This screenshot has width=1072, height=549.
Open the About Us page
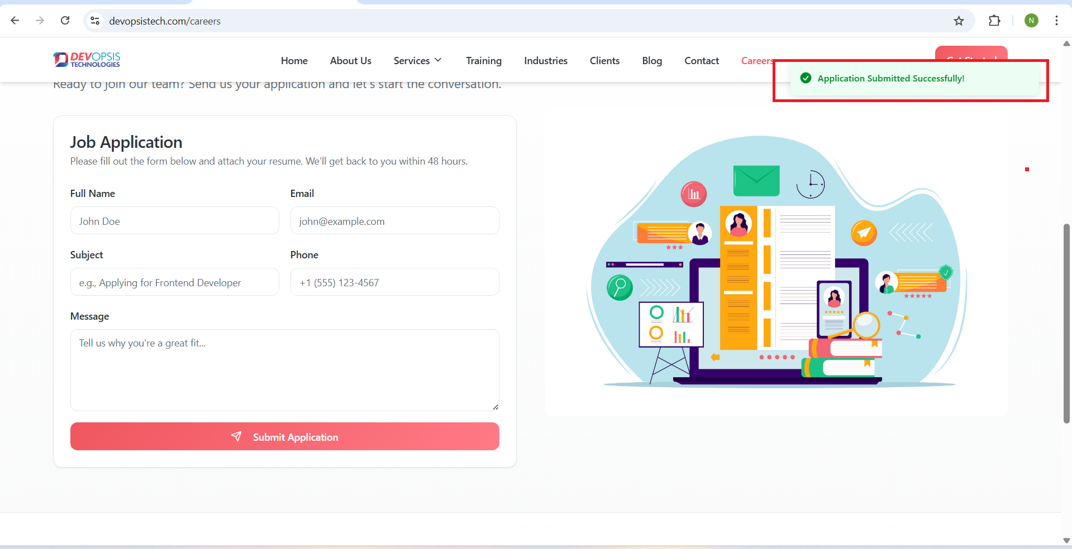coord(350,60)
